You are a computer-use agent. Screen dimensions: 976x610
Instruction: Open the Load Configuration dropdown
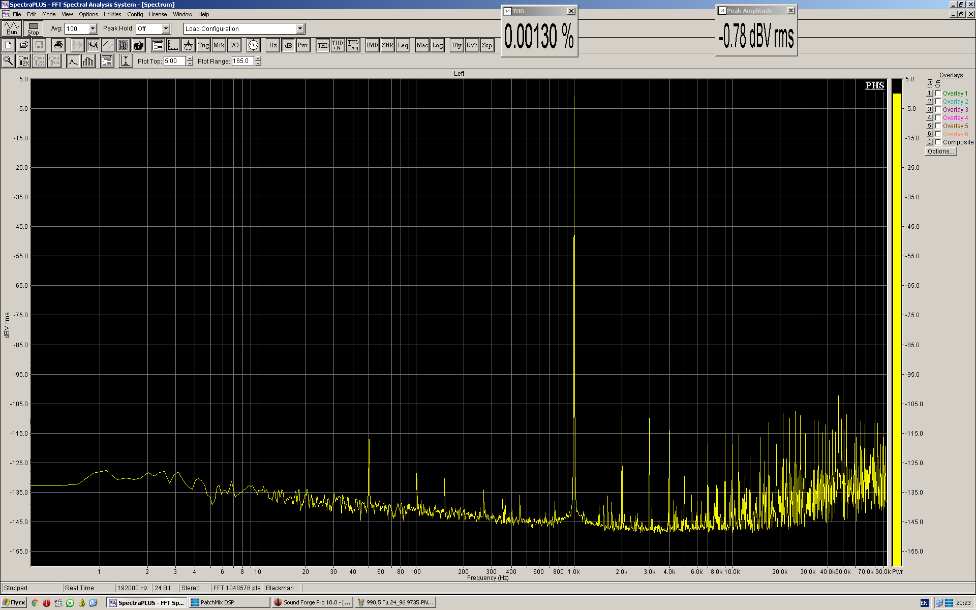[300, 29]
